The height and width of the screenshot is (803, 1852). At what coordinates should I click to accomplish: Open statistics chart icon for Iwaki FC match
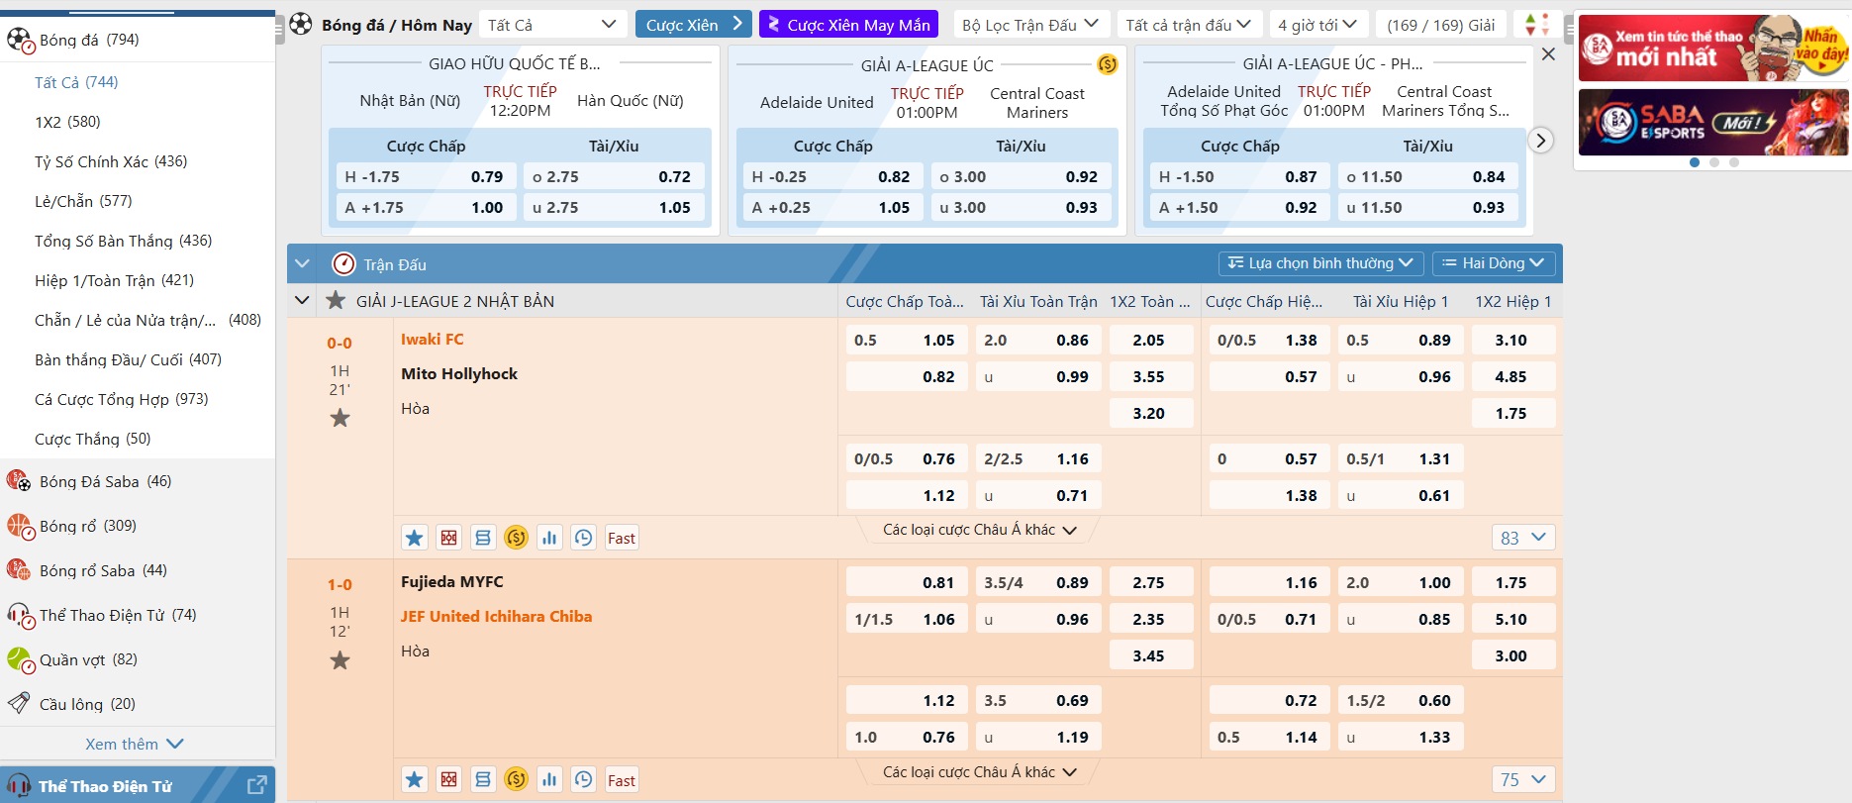coord(550,538)
